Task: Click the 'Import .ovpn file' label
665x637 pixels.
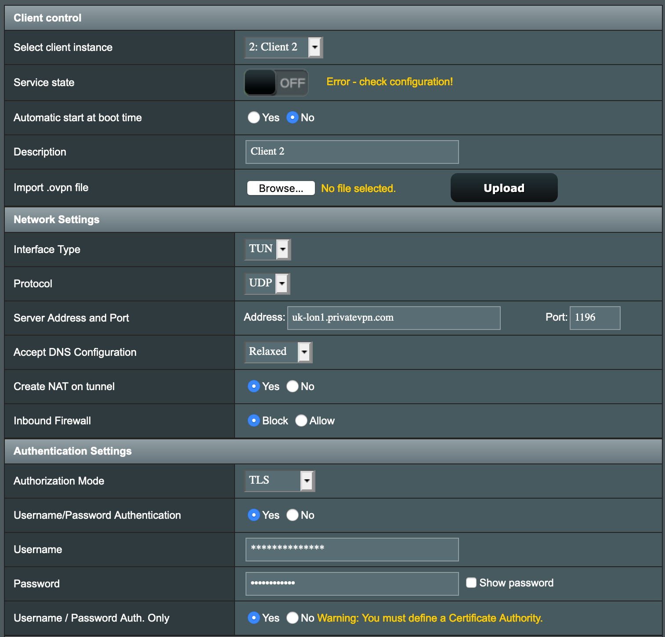Action: 51,188
